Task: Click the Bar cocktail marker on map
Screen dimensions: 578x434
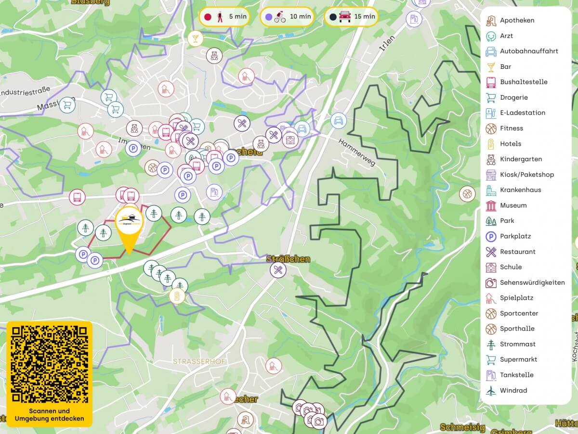Action: [x=196, y=38]
